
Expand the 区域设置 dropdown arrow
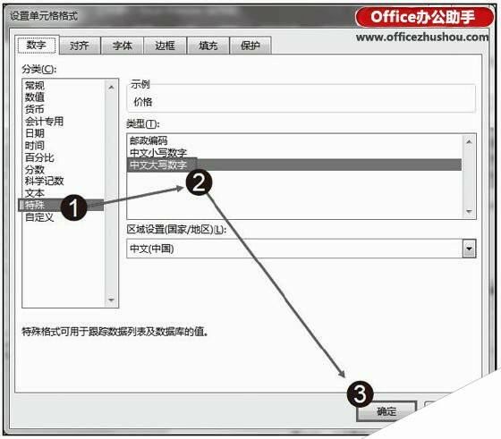(x=469, y=249)
